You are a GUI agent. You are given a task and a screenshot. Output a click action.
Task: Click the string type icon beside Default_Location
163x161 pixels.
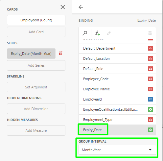(151, 58)
